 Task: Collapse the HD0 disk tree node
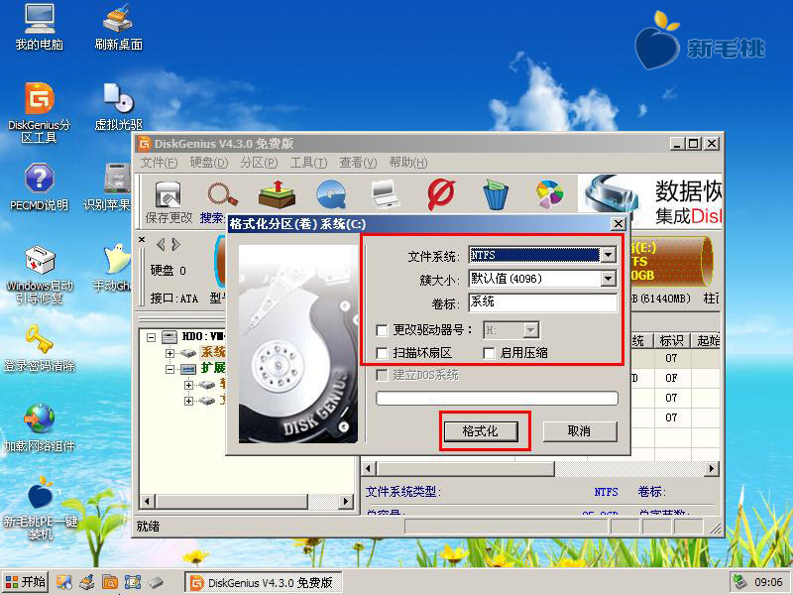coord(151,336)
